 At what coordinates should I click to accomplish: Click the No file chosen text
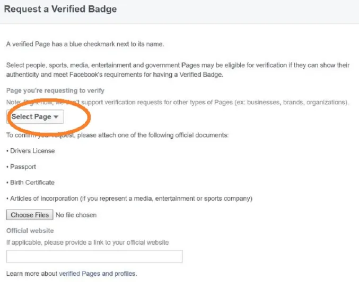point(76,215)
